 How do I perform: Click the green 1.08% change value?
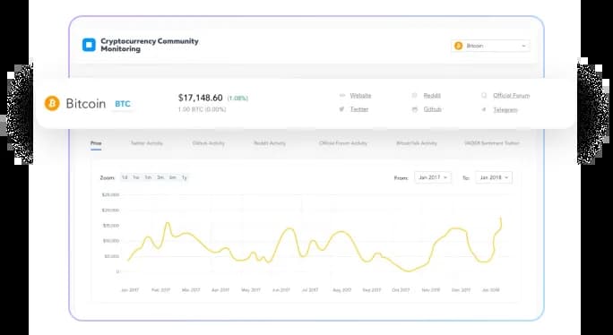point(237,99)
